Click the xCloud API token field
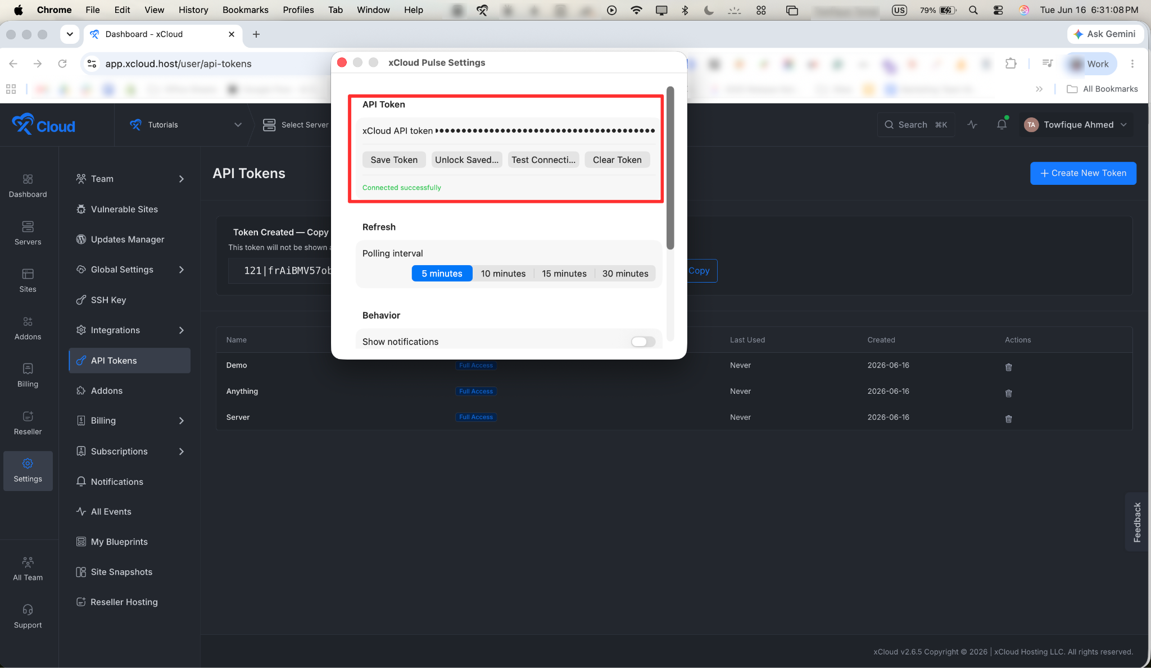Viewport: 1151px width, 668px height. [x=545, y=131]
